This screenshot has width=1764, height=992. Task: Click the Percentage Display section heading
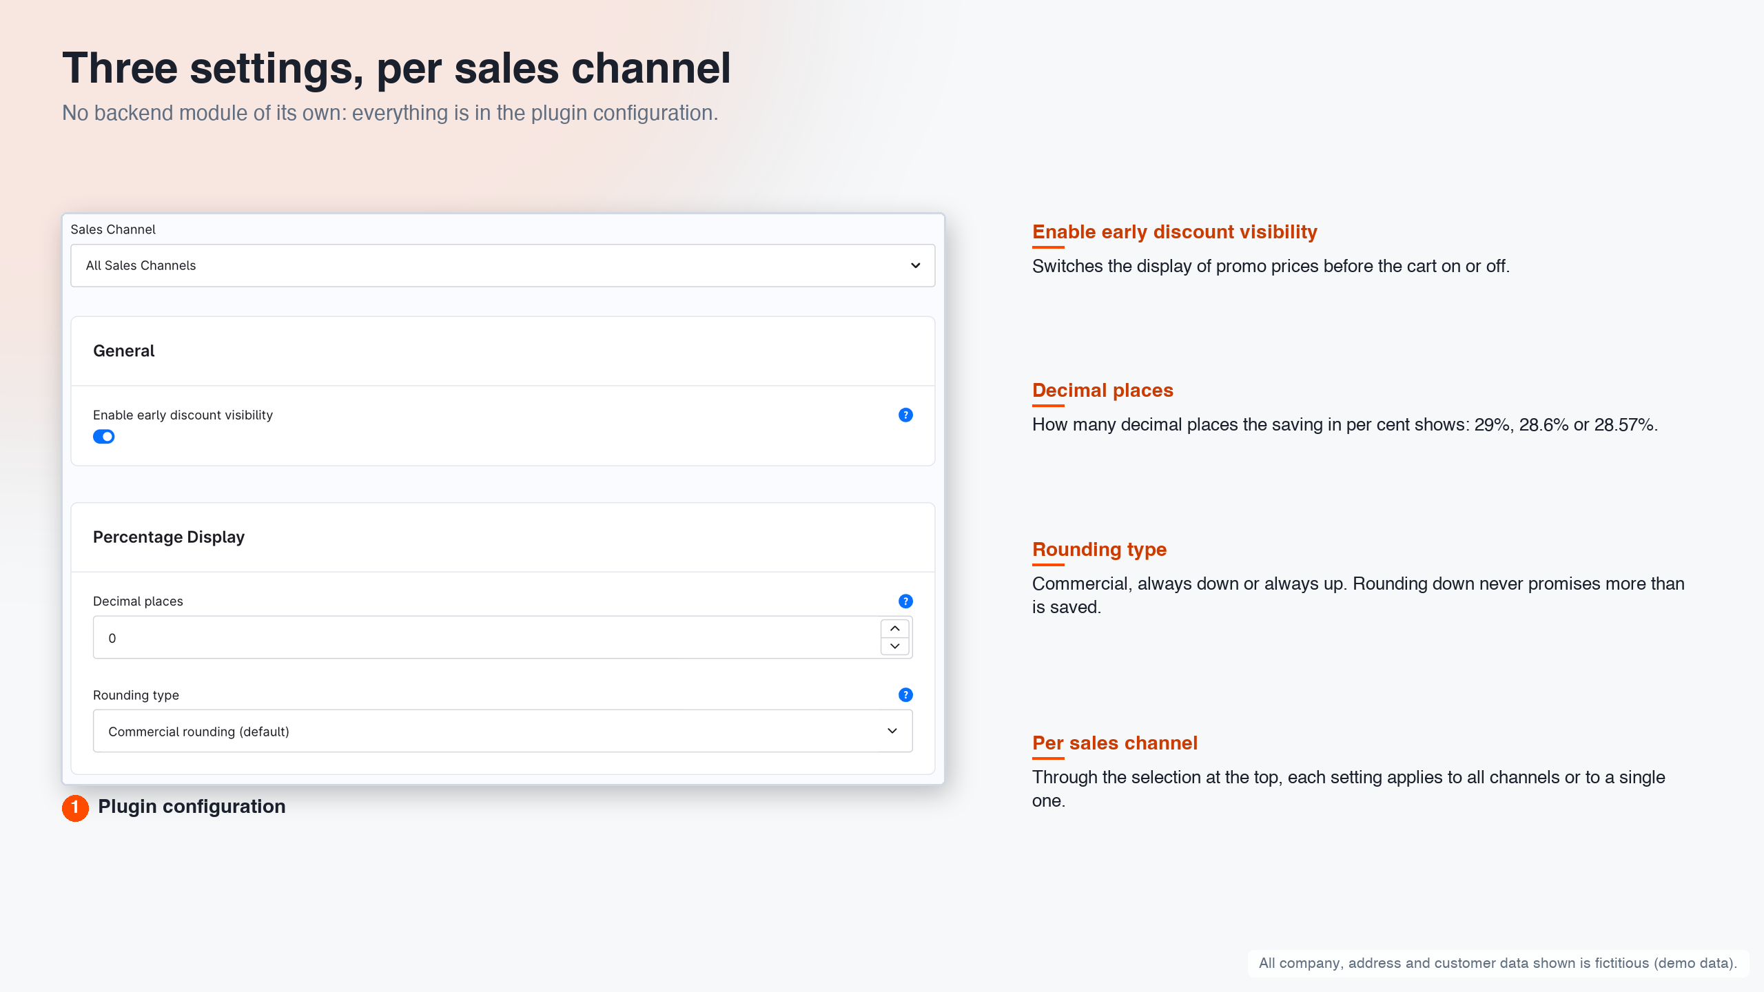coord(169,537)
